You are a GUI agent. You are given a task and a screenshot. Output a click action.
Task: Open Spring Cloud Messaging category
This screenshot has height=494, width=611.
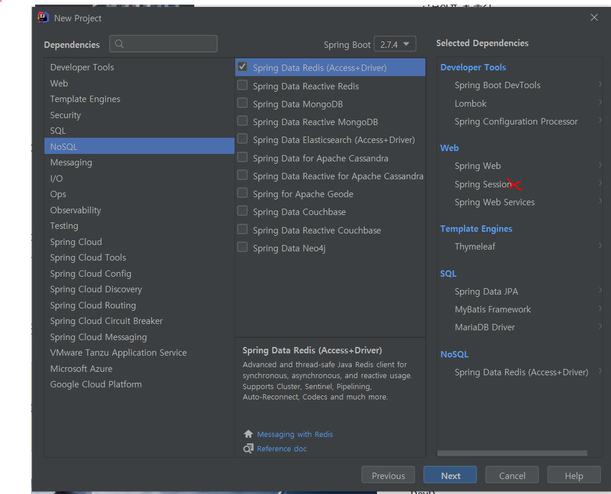click(139, 337)
